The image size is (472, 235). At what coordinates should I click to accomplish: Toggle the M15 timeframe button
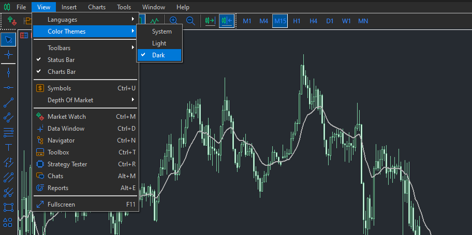pyautogui.click(x=280, y=21)
